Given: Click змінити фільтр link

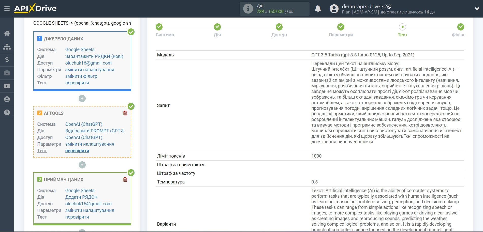Looking at the screenshot, I should coord(81,76).
